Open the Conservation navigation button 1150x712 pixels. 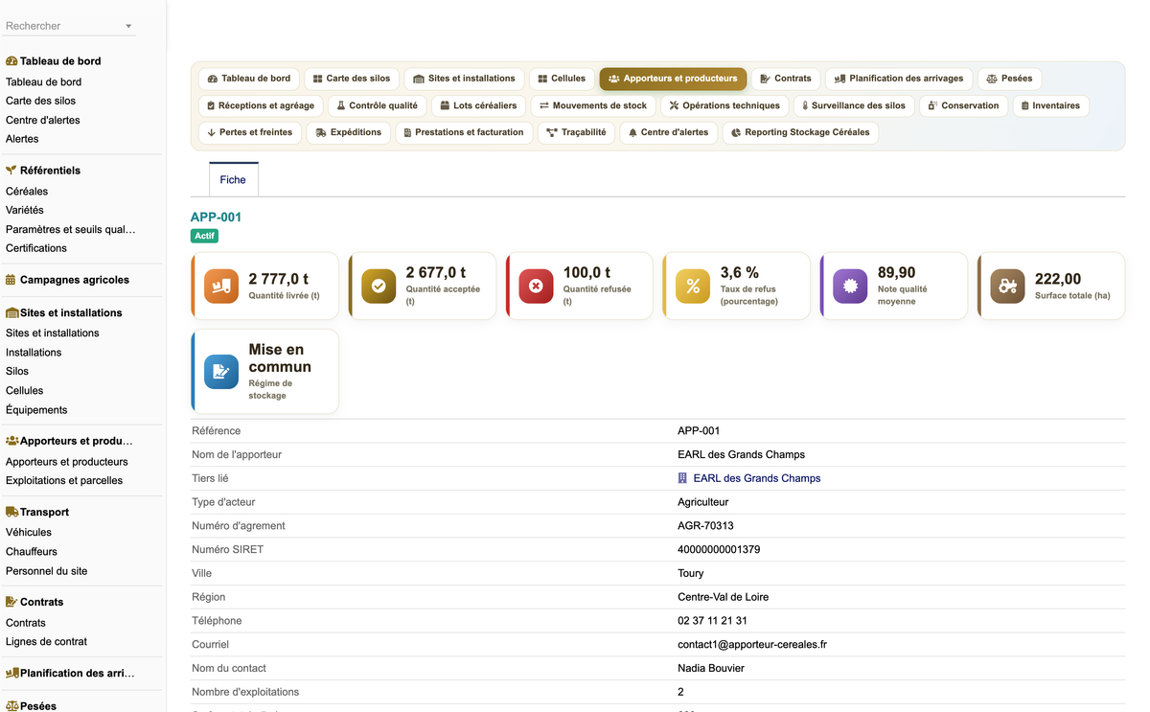click(x=963, y=105)
